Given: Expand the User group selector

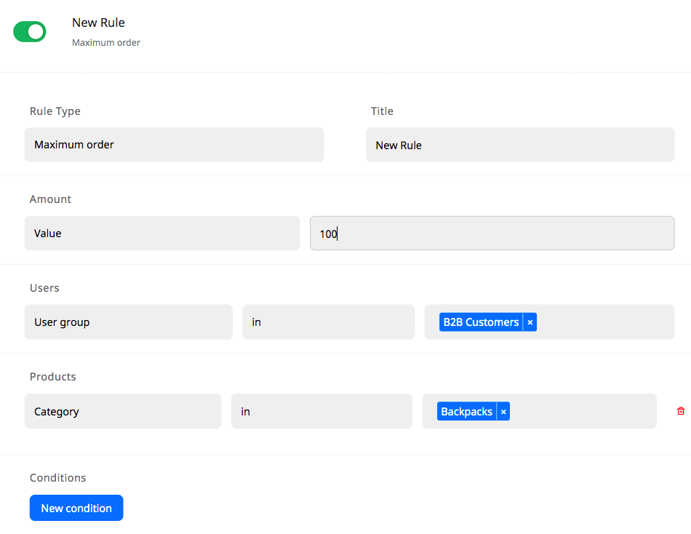Looking at the screenshot, I should coord(128,322).
